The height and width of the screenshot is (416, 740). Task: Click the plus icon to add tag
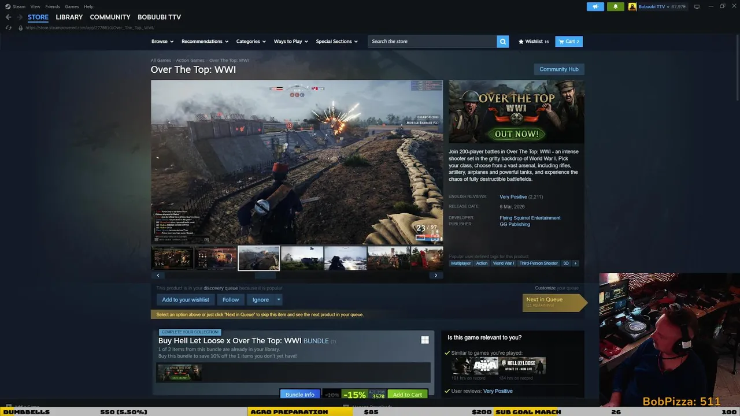pyautogui.click(x=575, y=263)
